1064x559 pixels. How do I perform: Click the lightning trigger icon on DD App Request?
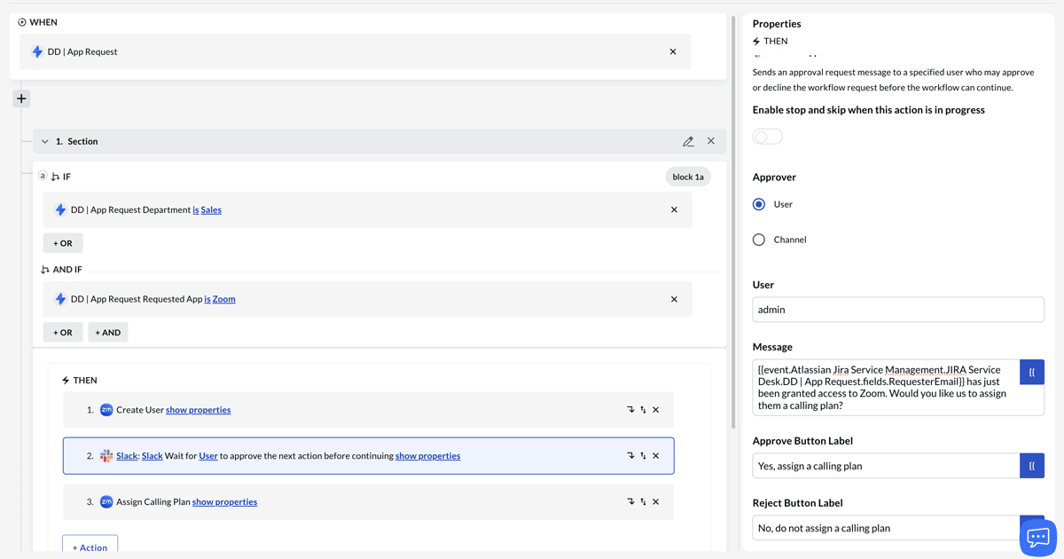coord(37,51)
